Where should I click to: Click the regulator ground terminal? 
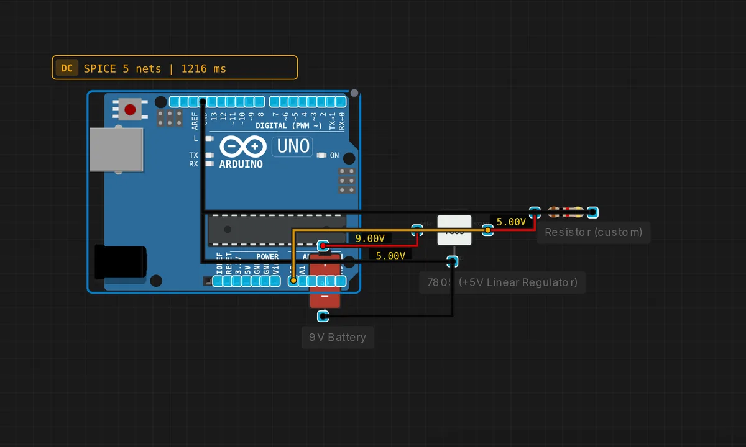click(453, 261)
